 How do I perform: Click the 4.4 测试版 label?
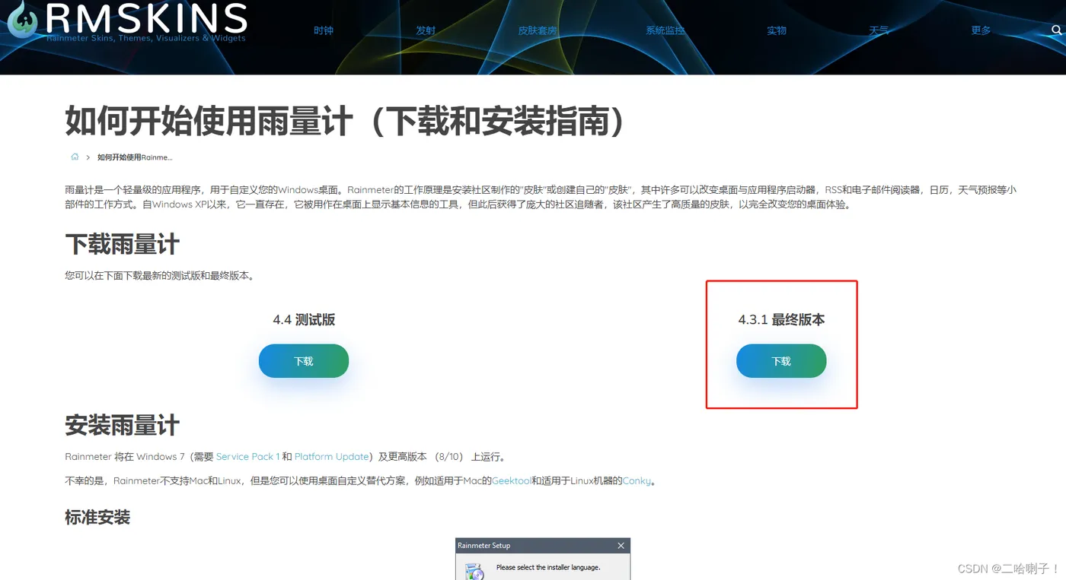click(304, 320)
